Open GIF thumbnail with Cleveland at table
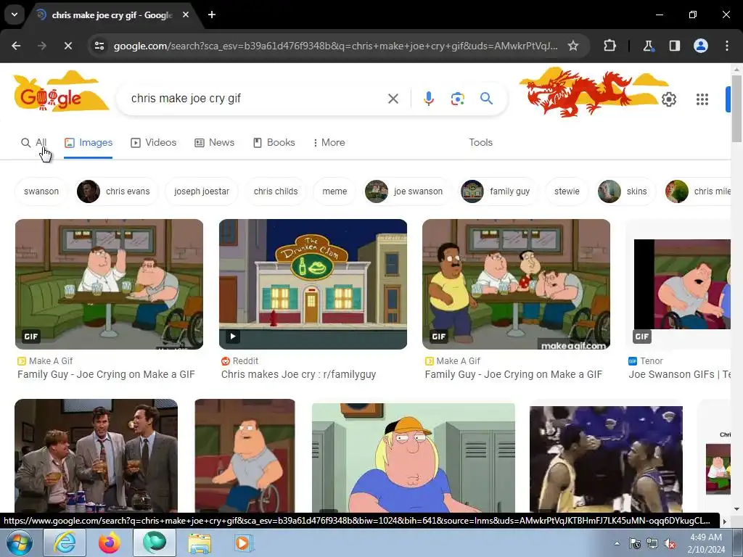 (516, 284)
